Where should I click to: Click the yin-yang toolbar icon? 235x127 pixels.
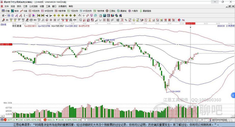pyautogui.click(x=179, y=20)
